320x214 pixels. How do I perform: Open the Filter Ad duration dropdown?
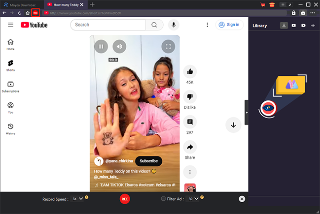click(193, 199)
